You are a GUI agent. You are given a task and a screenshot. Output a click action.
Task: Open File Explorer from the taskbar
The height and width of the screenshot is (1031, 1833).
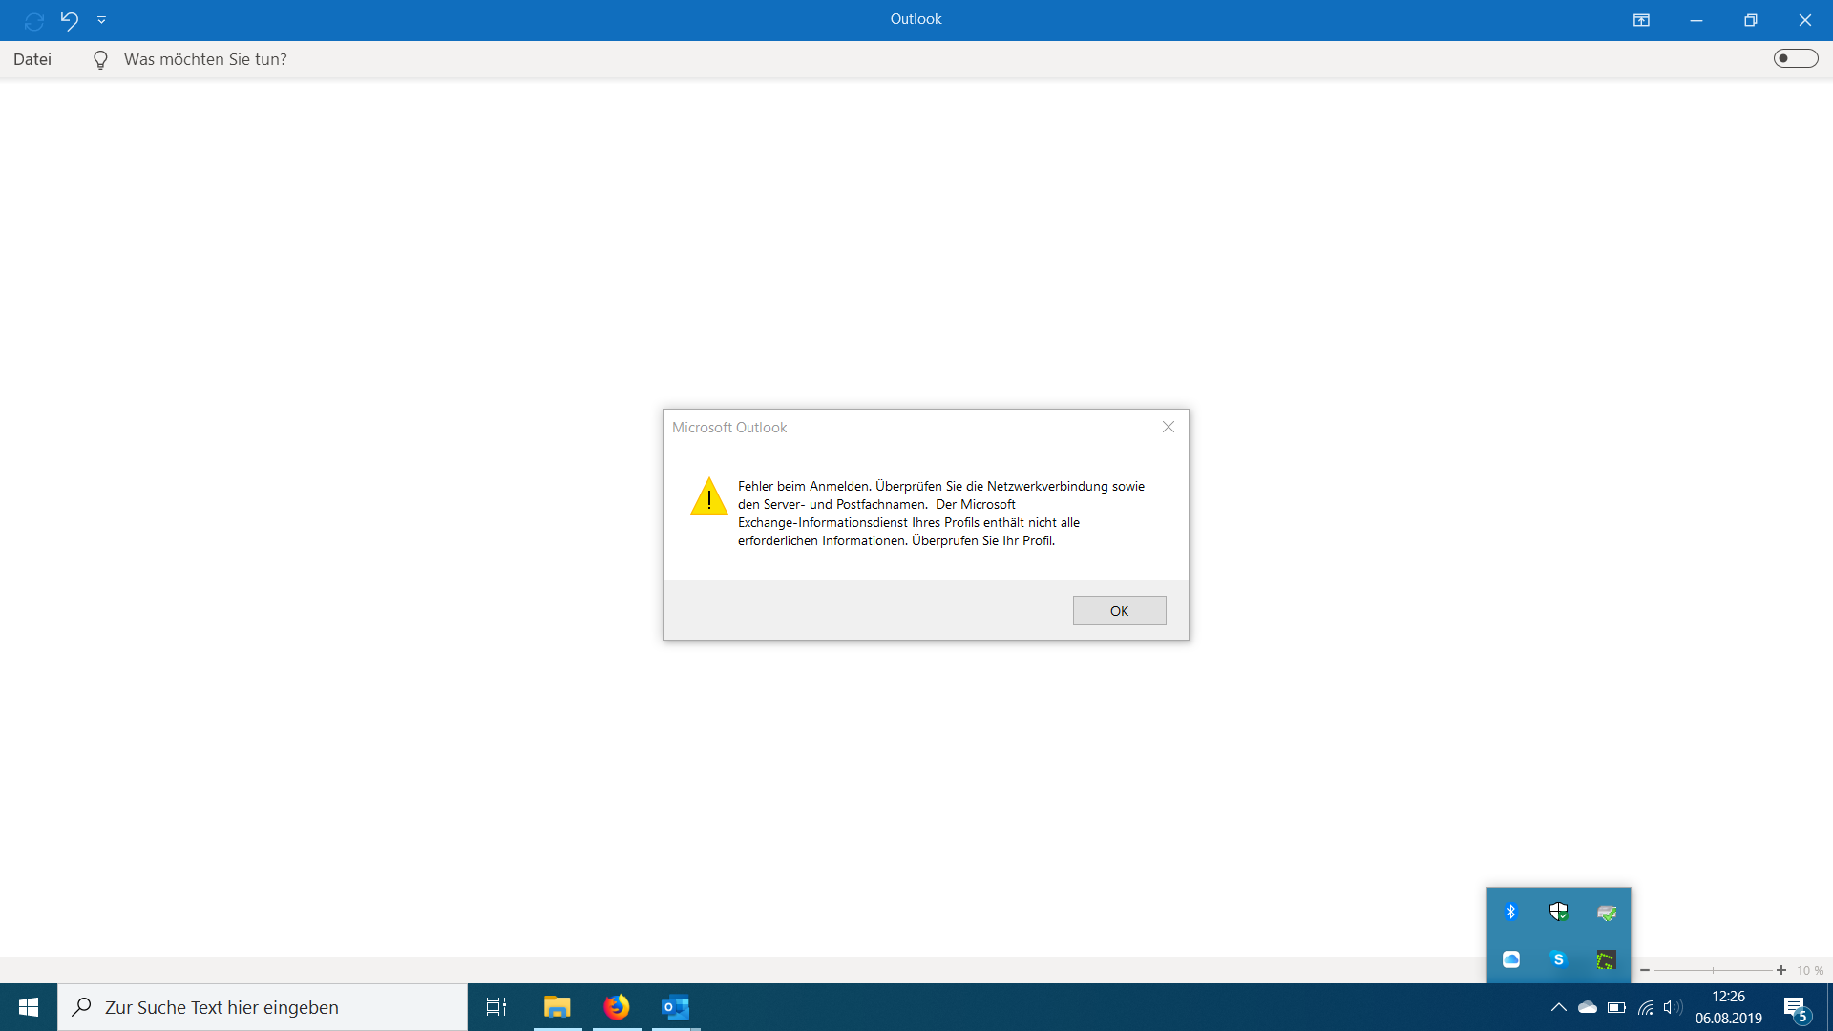(558, 1007)
